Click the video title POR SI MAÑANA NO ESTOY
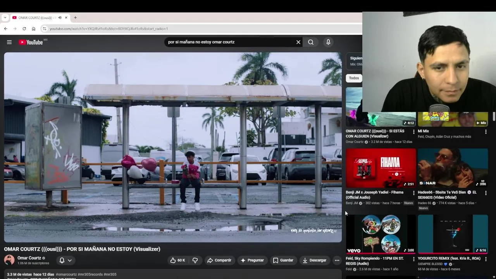The height and width of the screenshot is (279, 496). coord(82,249)
